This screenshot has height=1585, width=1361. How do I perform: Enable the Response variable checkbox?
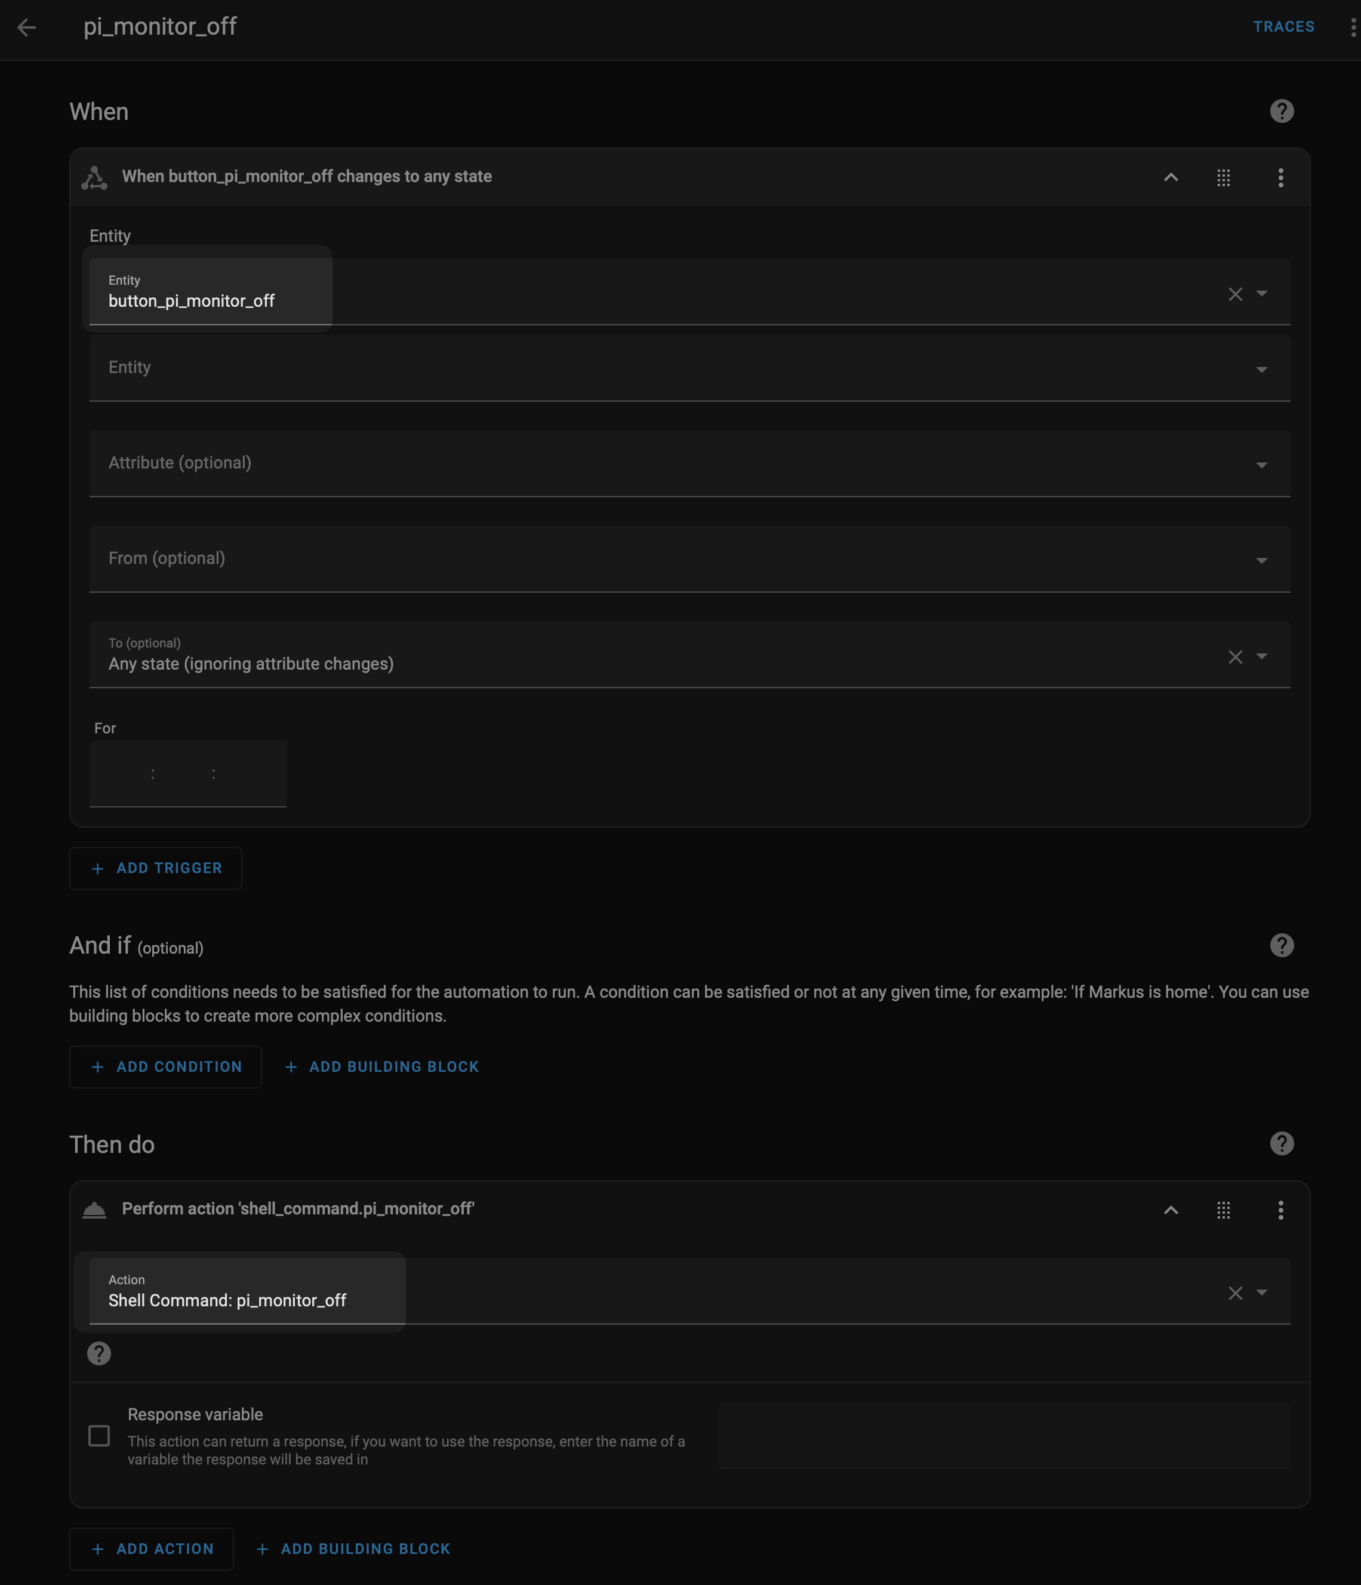(x=100, y=1435)
